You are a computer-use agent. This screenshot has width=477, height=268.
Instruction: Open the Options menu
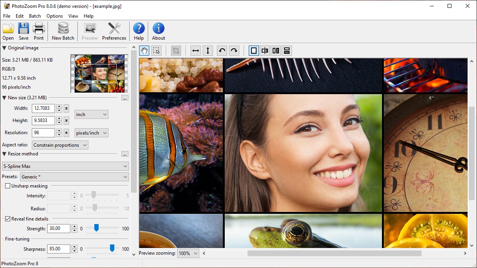(x=54, y=16)
